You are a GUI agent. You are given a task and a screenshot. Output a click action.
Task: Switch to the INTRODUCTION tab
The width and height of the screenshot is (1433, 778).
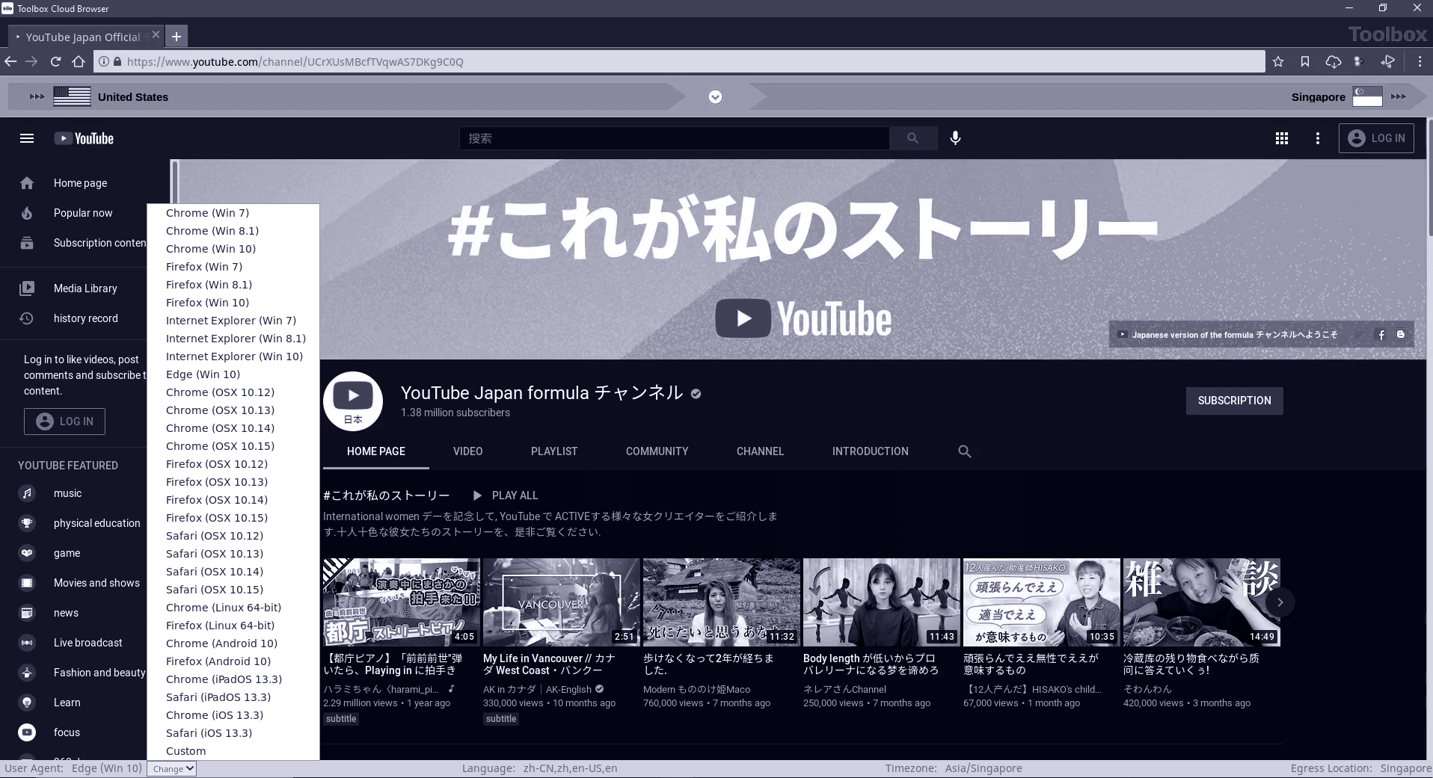pos(870,451)
